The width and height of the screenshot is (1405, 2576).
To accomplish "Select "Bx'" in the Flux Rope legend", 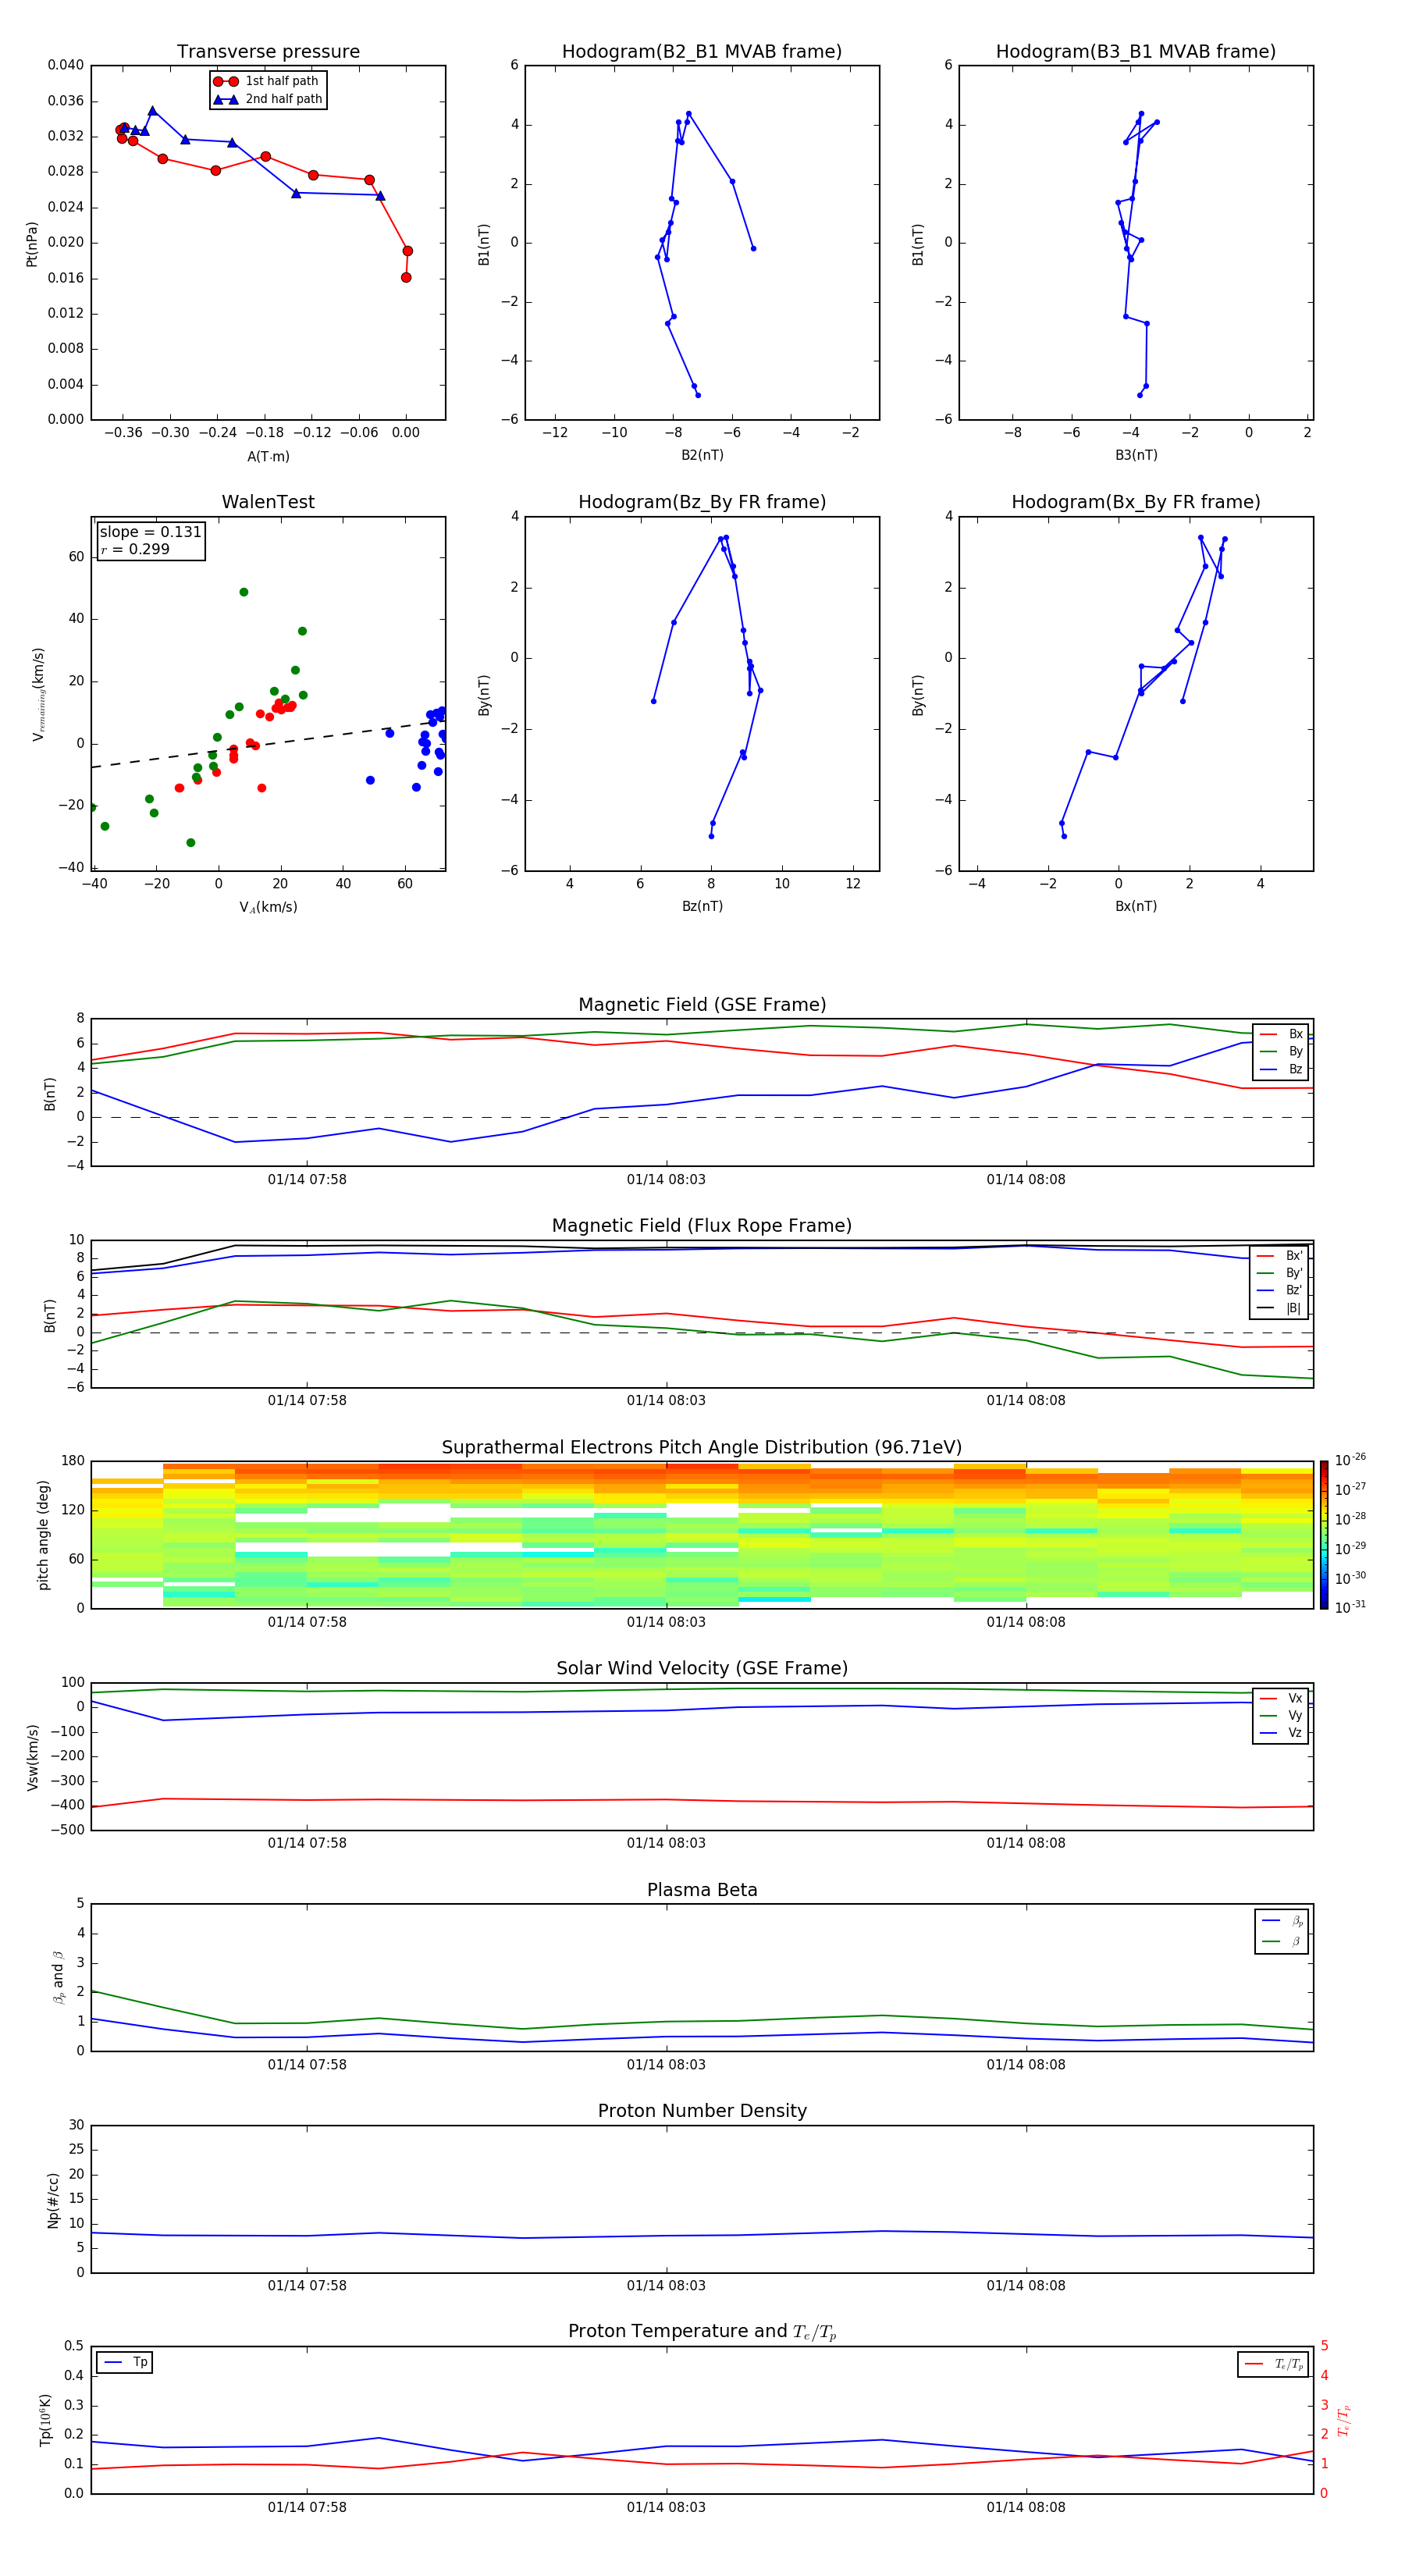I will [x=1280, y=1256].
